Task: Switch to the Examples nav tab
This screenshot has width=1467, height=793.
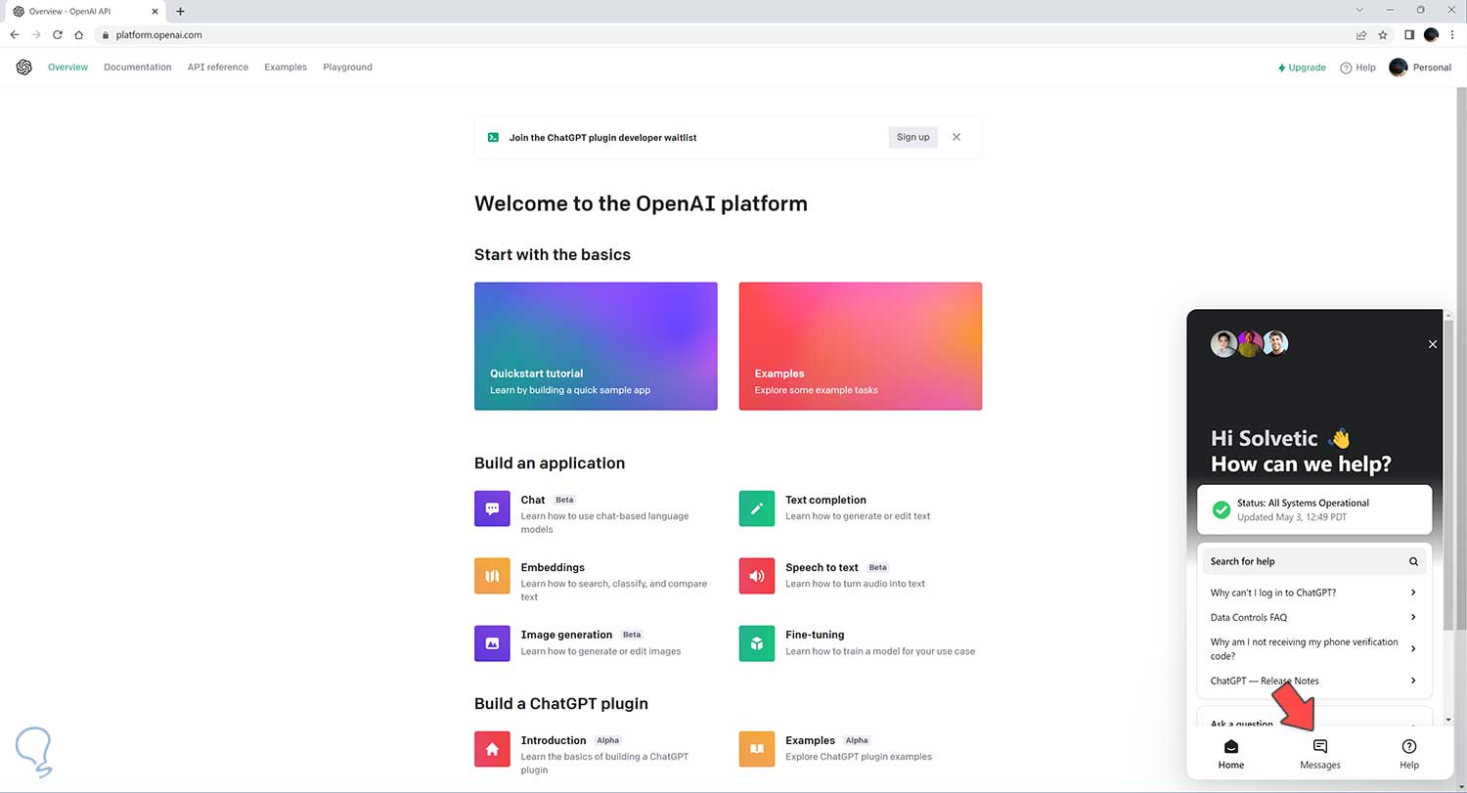Action: (286, 67)
